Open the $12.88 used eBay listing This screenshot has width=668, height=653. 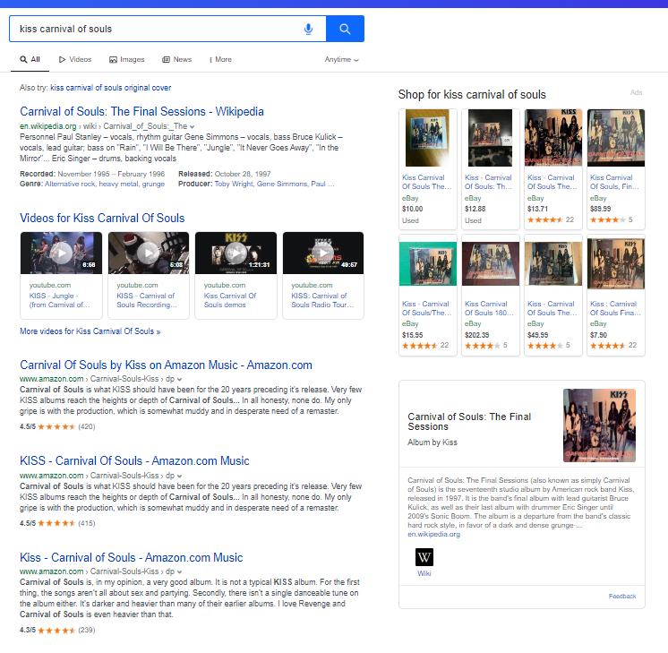pyautogui.click(x=491, y=168)
